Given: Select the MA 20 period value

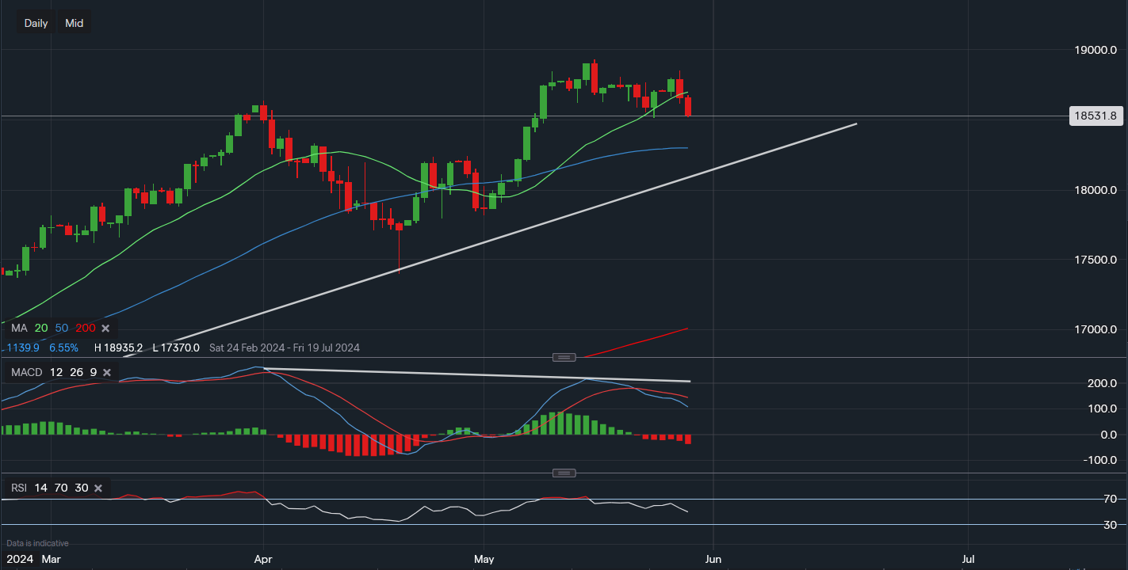Looking at the screenshot, I should tap(42, 328).
